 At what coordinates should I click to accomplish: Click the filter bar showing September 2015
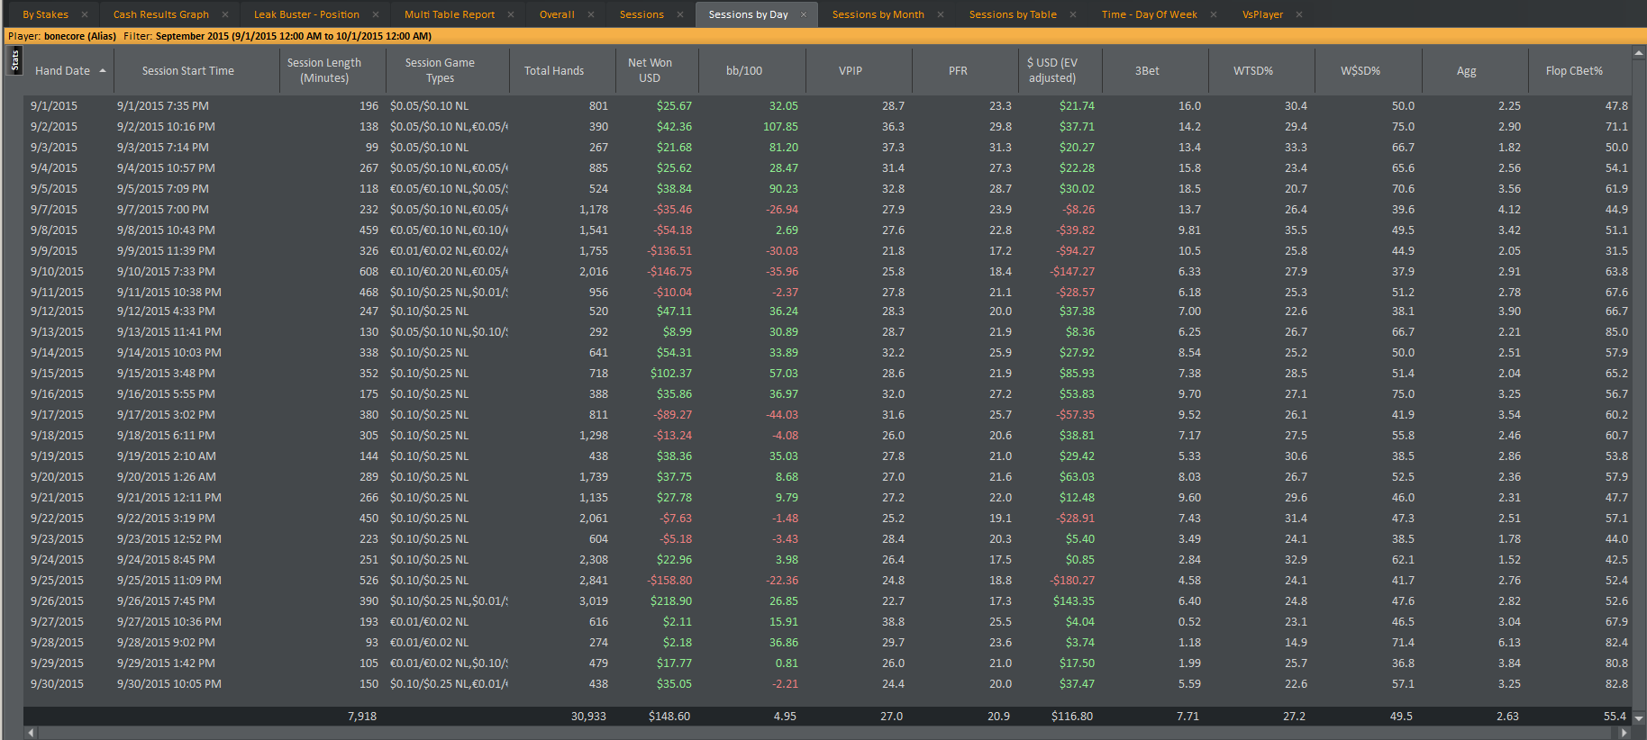pos(823,36)
